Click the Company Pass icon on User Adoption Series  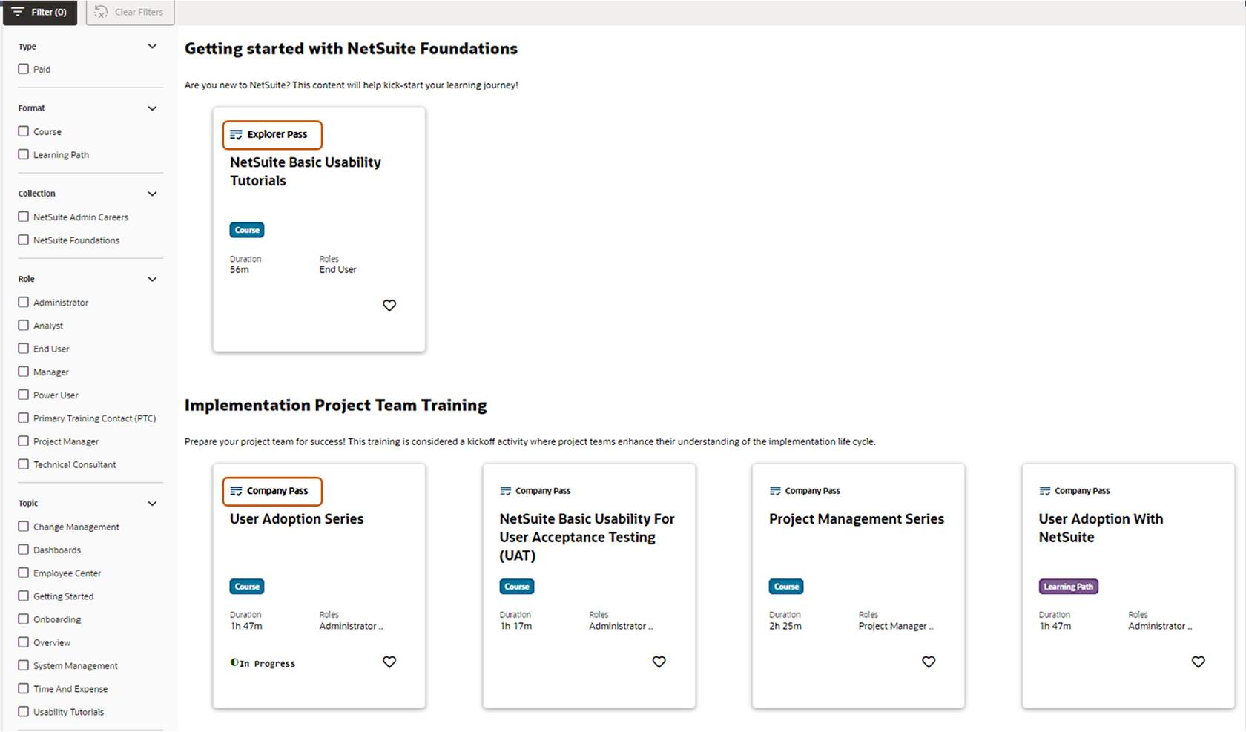click(x=236, y=490)
